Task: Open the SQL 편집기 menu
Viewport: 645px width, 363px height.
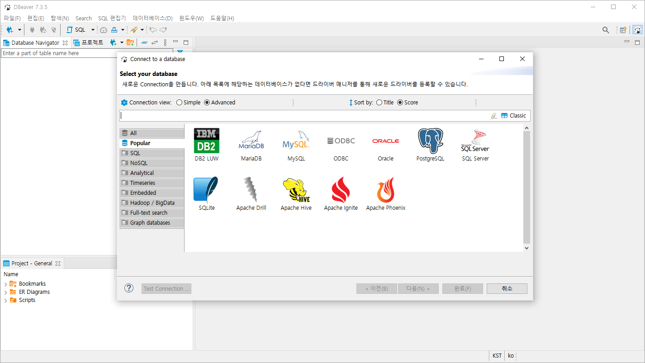Action: coord(112,18)
